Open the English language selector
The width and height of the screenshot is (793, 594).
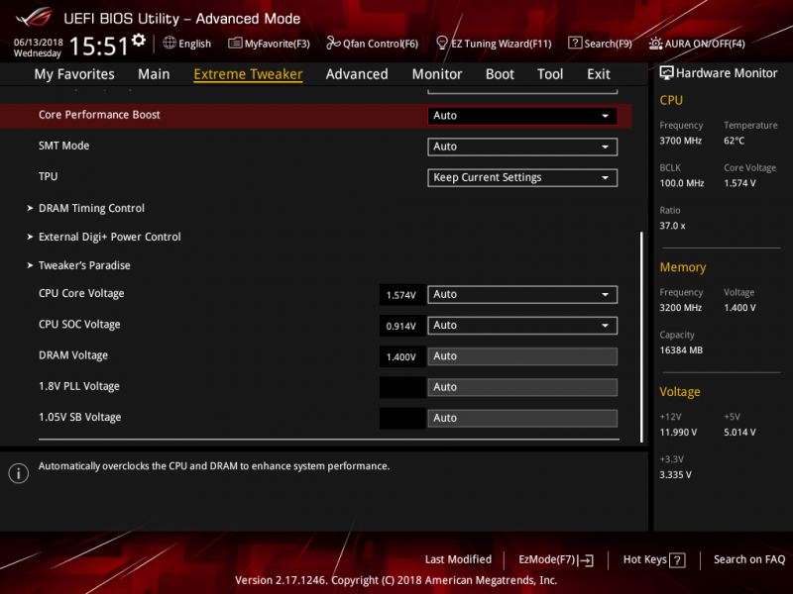tap(187, 44)
